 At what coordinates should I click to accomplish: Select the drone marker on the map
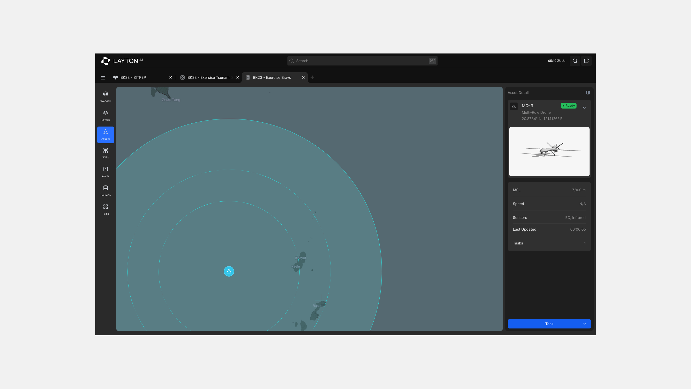[x=229, y=271]
